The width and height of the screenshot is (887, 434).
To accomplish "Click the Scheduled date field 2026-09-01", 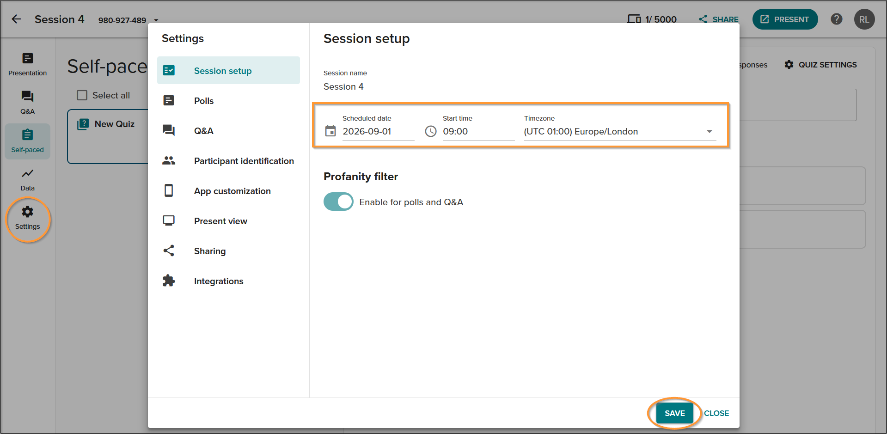I will (x=378, y=131).
